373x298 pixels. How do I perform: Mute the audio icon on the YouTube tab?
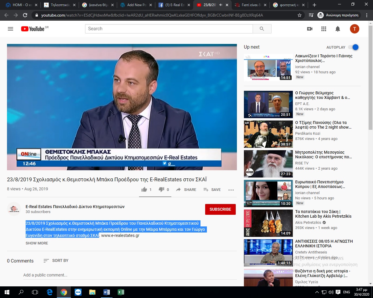point(221,5)
